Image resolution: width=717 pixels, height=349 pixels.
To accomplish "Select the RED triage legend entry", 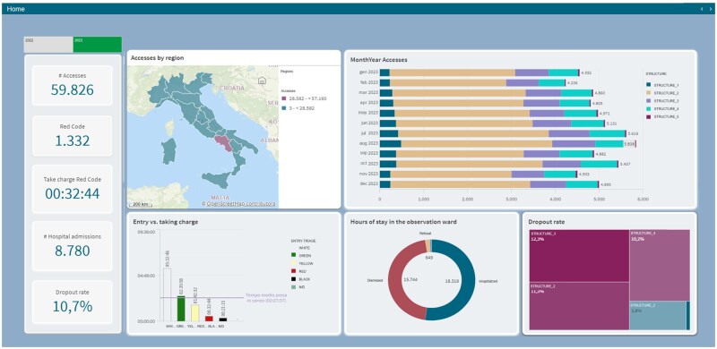I will coord(299,271).
